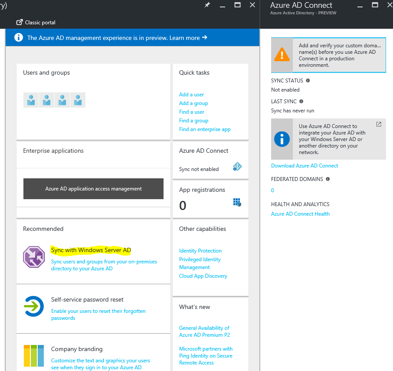Select Find a user quick task
The image size is (393, 371).
click(x=192, y=112)
